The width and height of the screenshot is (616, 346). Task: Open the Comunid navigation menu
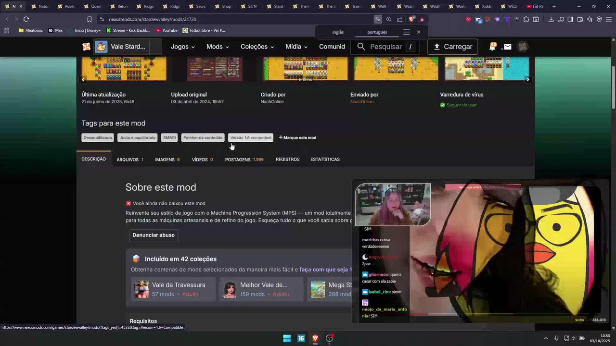click(x=332, y=47)
